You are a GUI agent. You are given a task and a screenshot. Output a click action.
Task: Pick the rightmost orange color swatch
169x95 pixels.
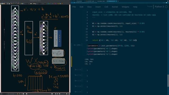pos(62,4)
